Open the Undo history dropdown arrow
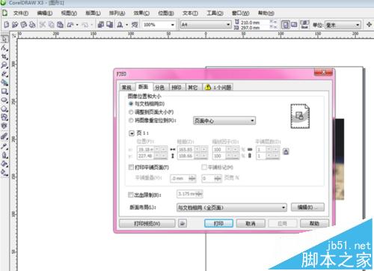This screenshot has height=271, width=374. pyautogui.click(x=77, y=25)
